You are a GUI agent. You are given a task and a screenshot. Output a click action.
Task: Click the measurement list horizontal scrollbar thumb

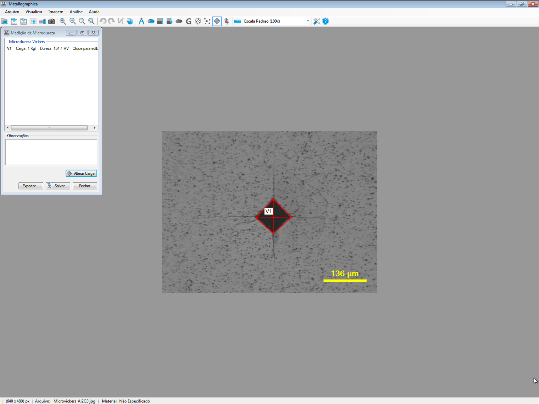49,128
